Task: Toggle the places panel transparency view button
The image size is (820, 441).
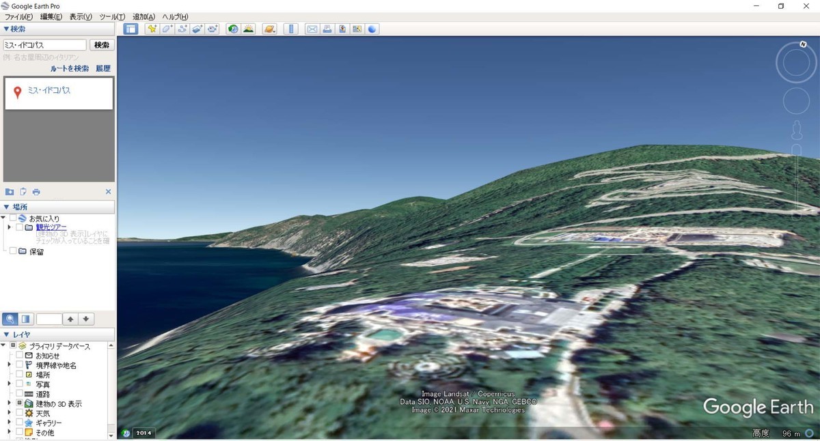Action: click(26, 319)
